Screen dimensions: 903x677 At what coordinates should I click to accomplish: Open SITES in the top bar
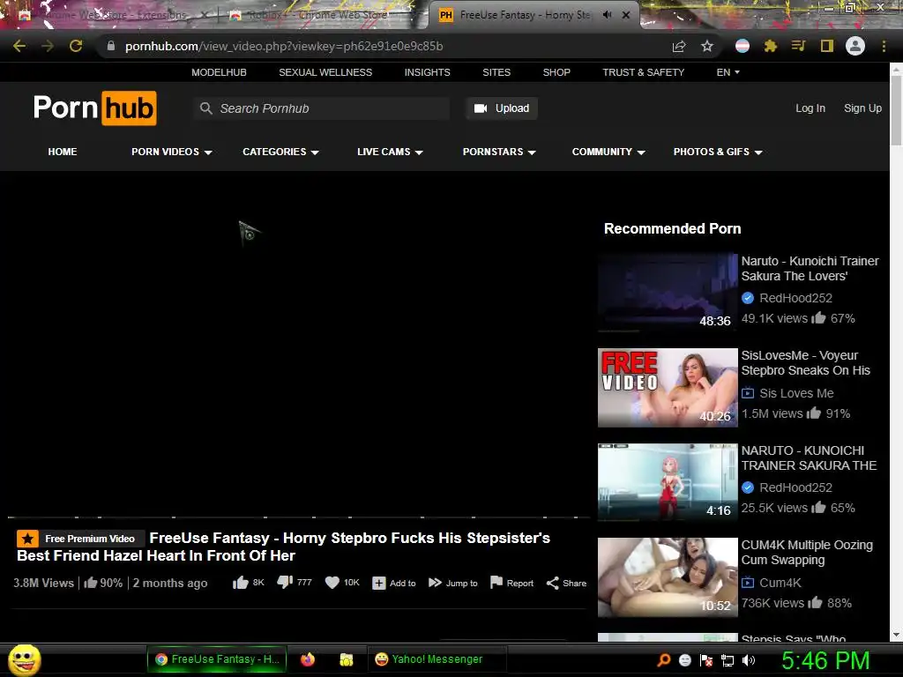[496, 72]
